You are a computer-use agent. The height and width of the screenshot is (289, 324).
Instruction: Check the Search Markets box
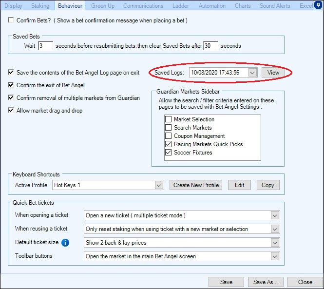pyautogui.click(x=169, y=127)
